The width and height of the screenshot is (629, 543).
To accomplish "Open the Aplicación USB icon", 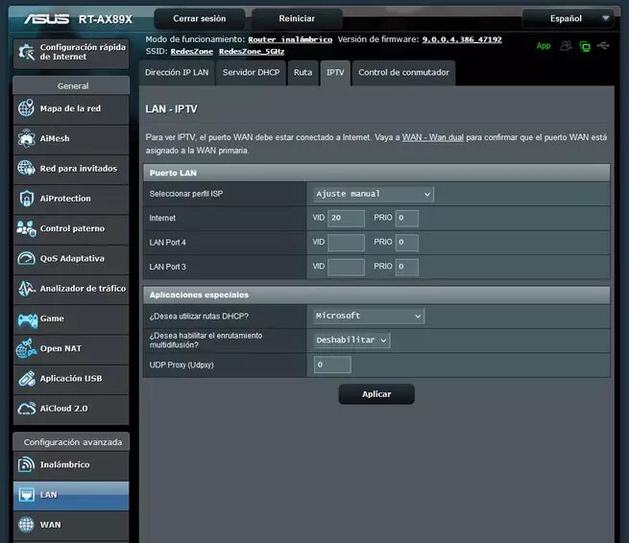I will [26, 379].
